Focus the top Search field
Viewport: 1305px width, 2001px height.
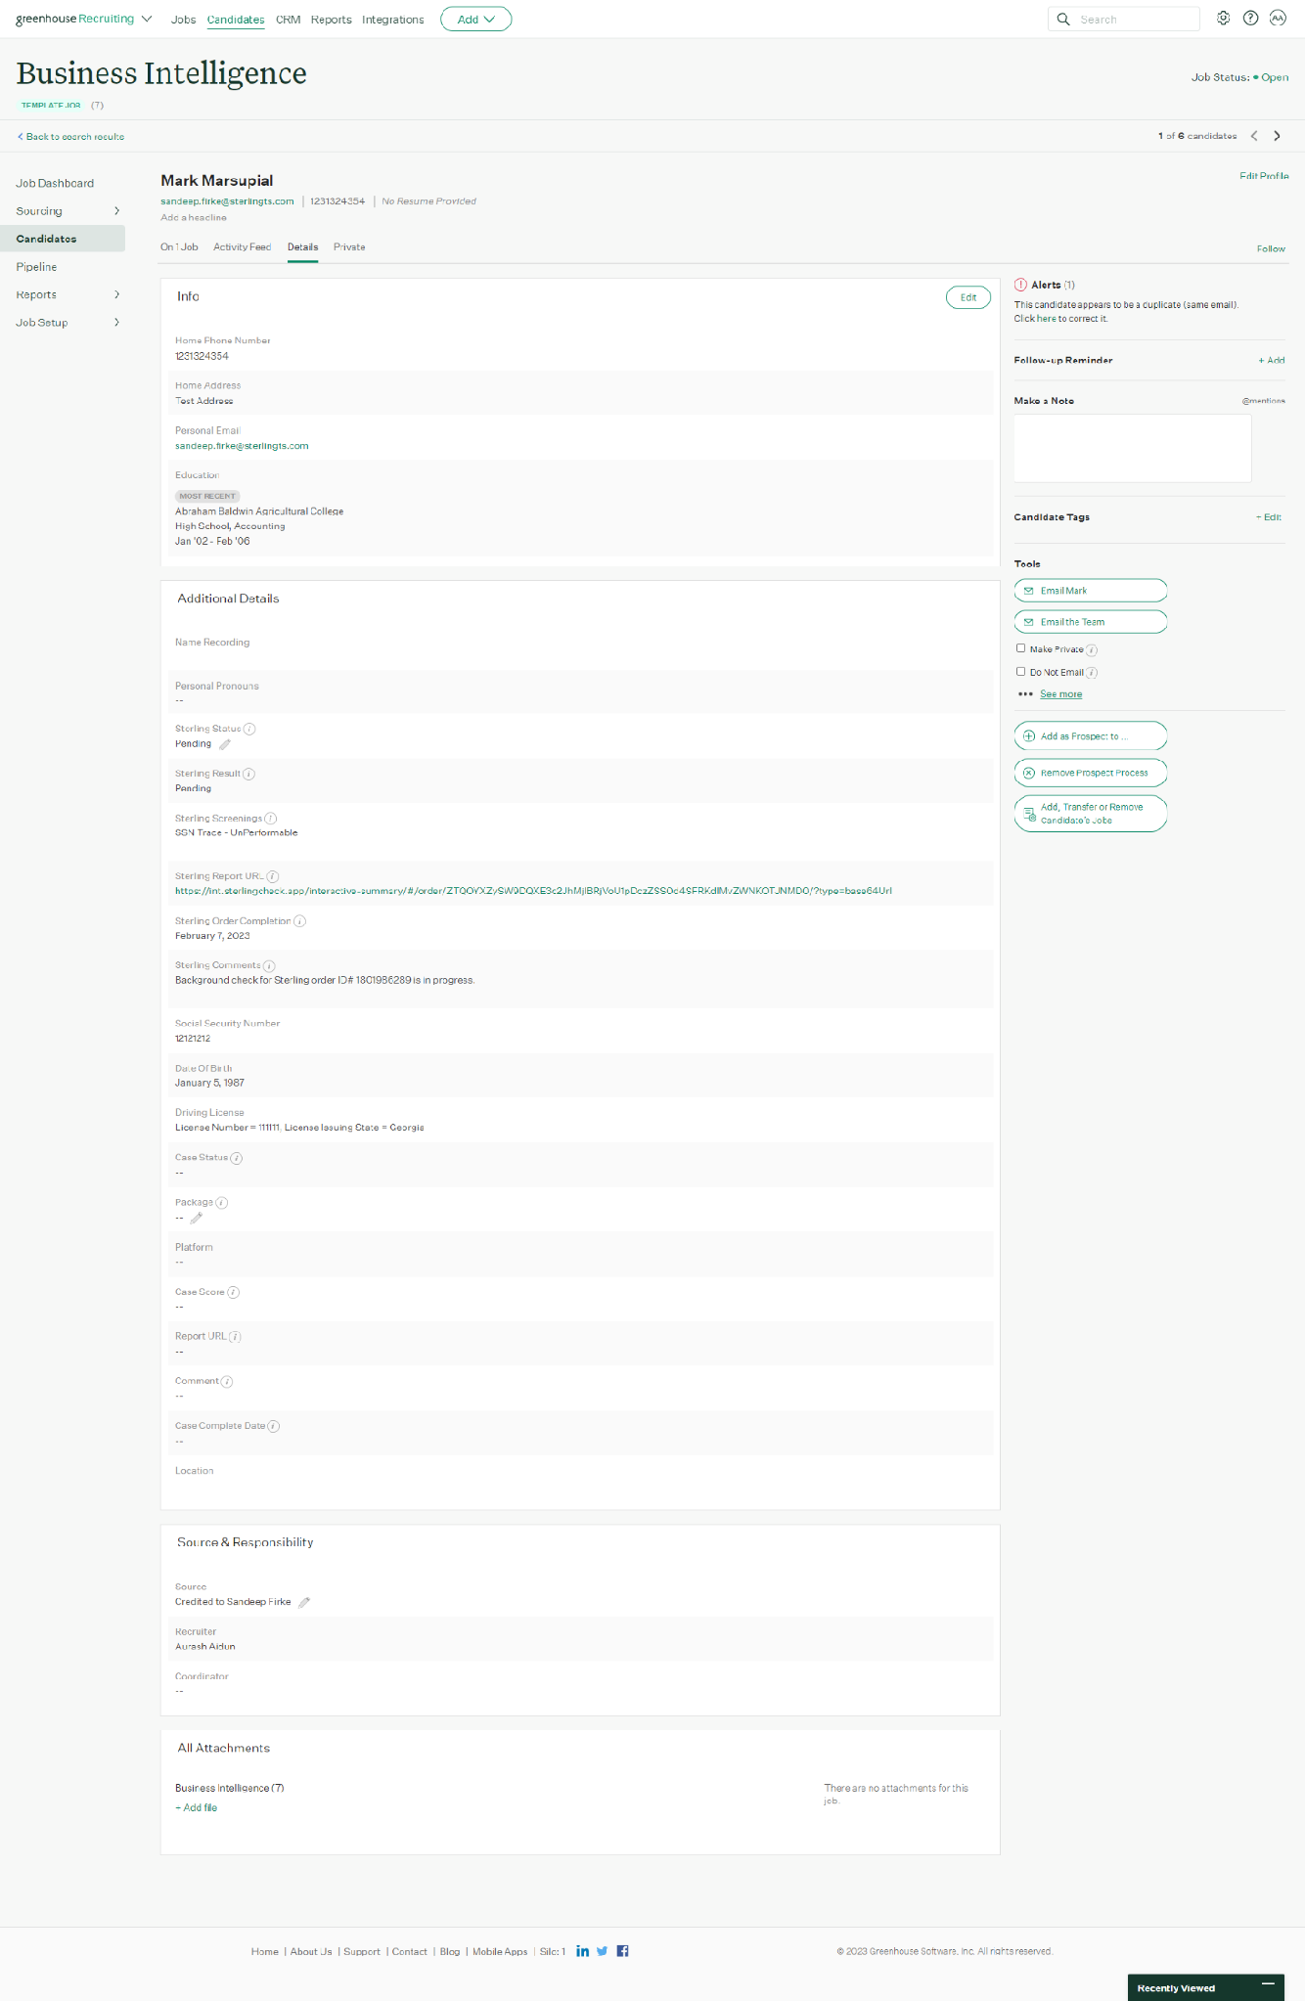coord(1124,20)
